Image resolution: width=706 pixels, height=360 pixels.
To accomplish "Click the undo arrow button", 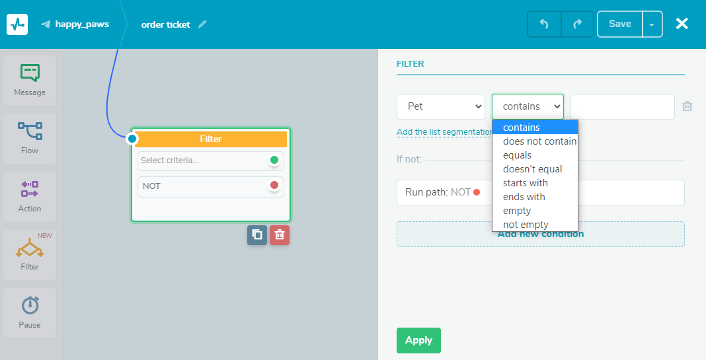I will click(544, 24).
